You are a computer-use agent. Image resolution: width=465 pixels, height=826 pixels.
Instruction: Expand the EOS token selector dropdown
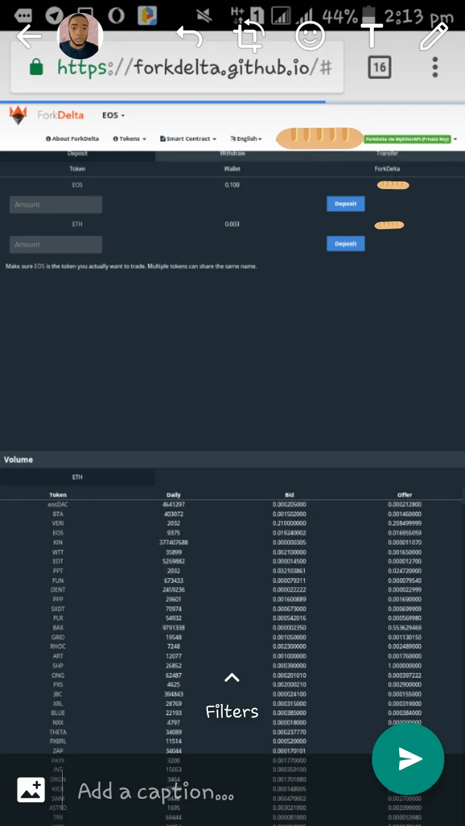coord(114,116)
